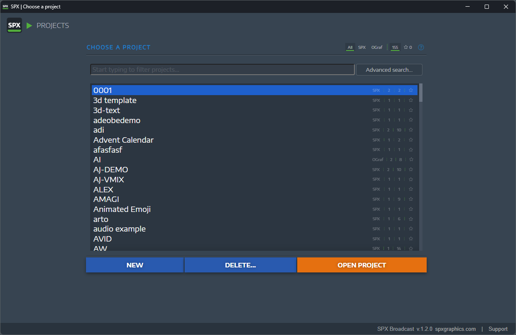
Task: Click the SPX logo in the header
Action: 15,25
